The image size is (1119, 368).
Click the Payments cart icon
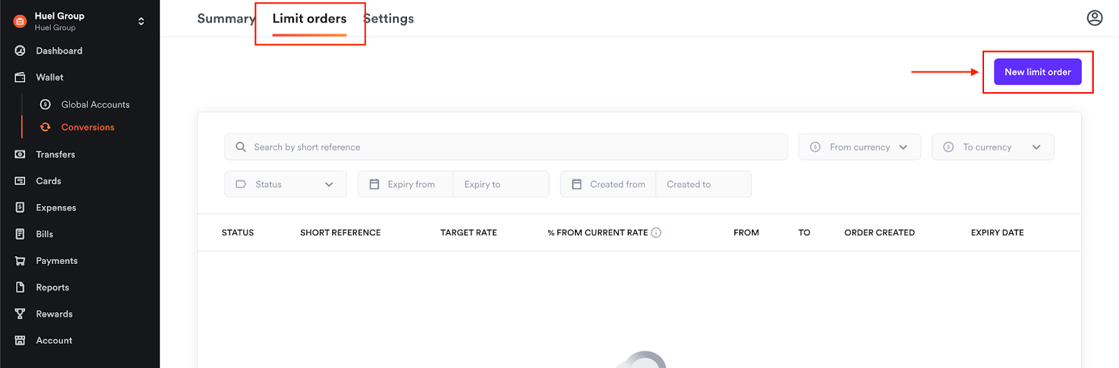20,260
